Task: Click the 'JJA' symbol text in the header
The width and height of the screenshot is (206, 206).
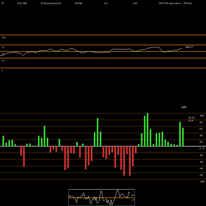Action: (135, 3)
